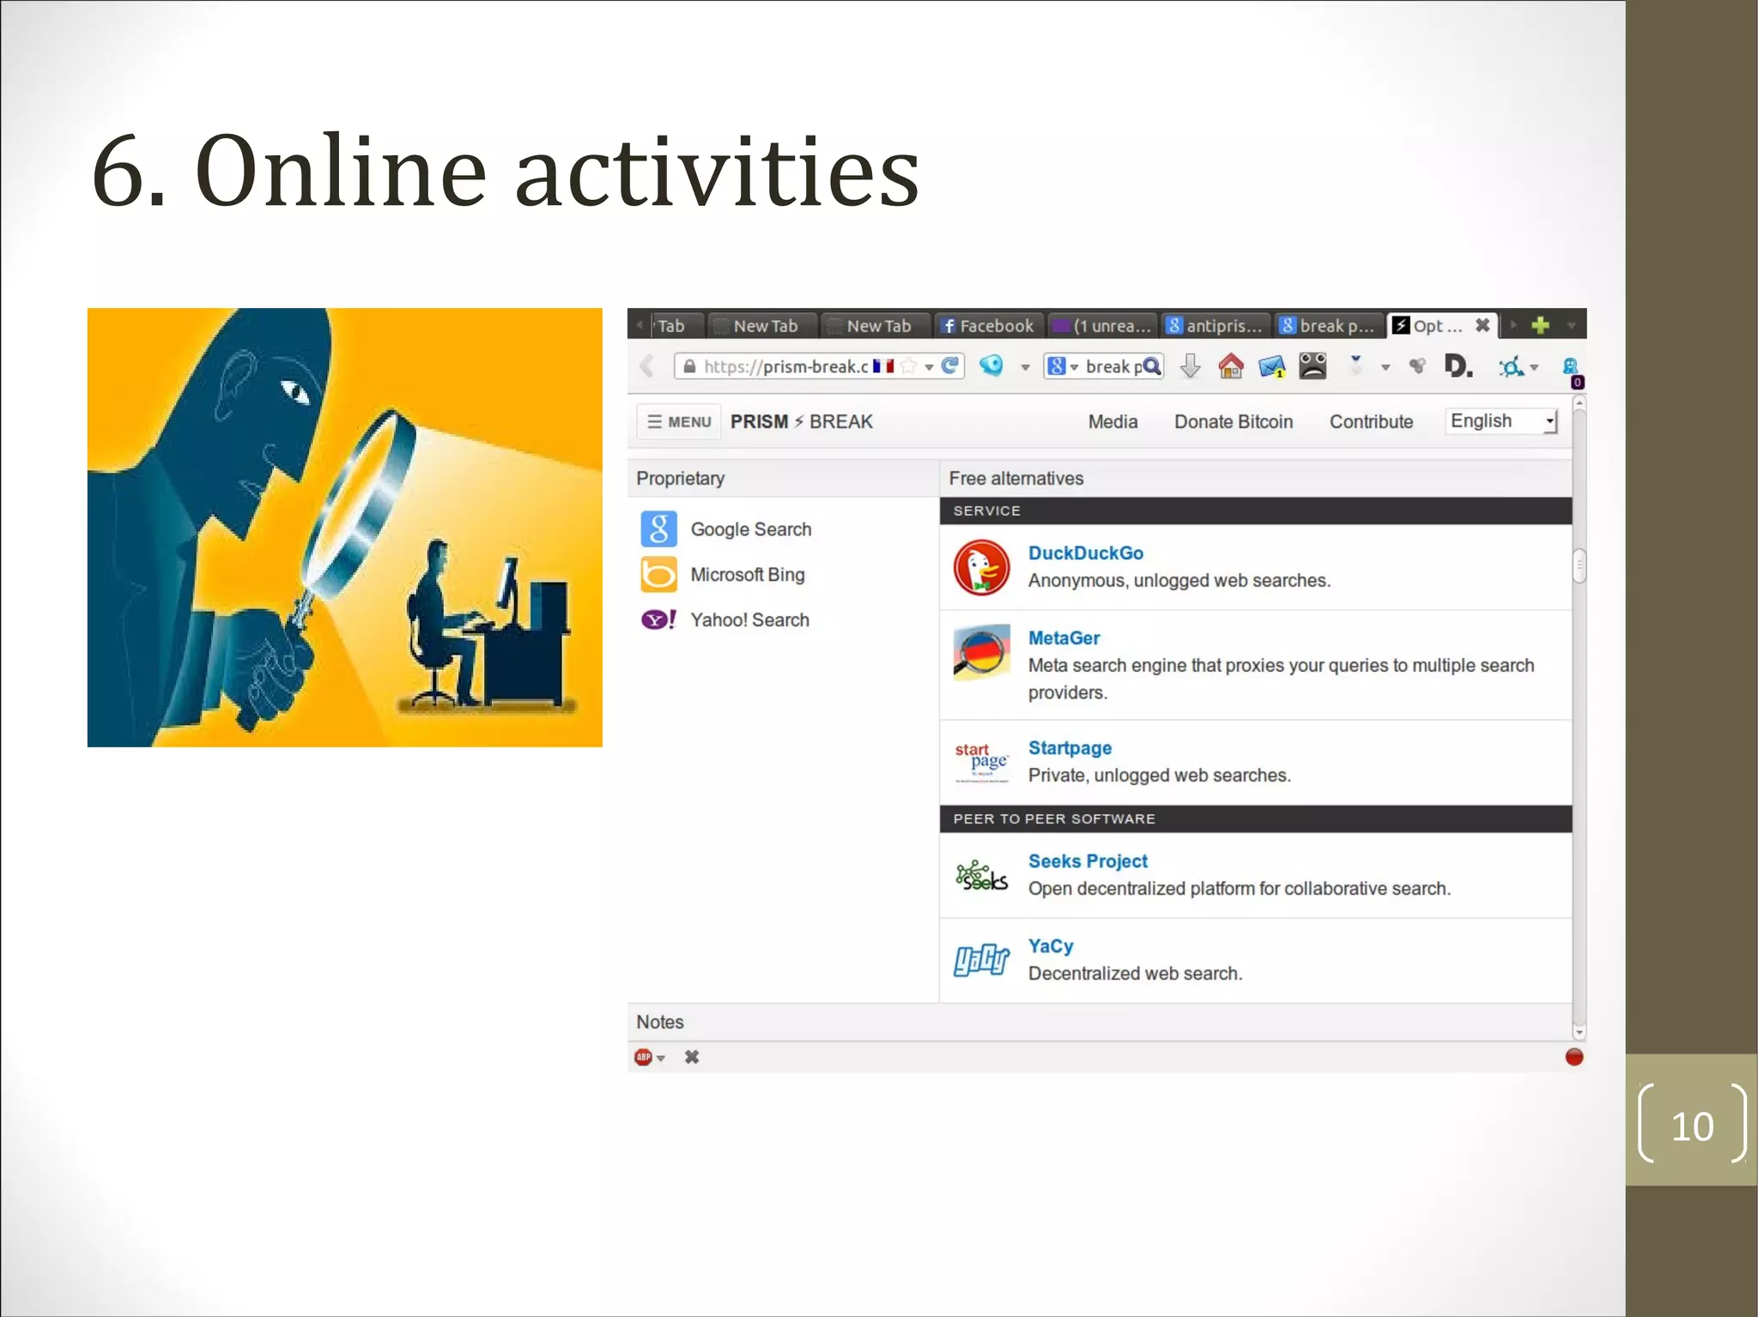Viewport: 1758px width, 1317px height.
Task: Click the Adblock Plus ABP icon
Action: point(643,1057)
